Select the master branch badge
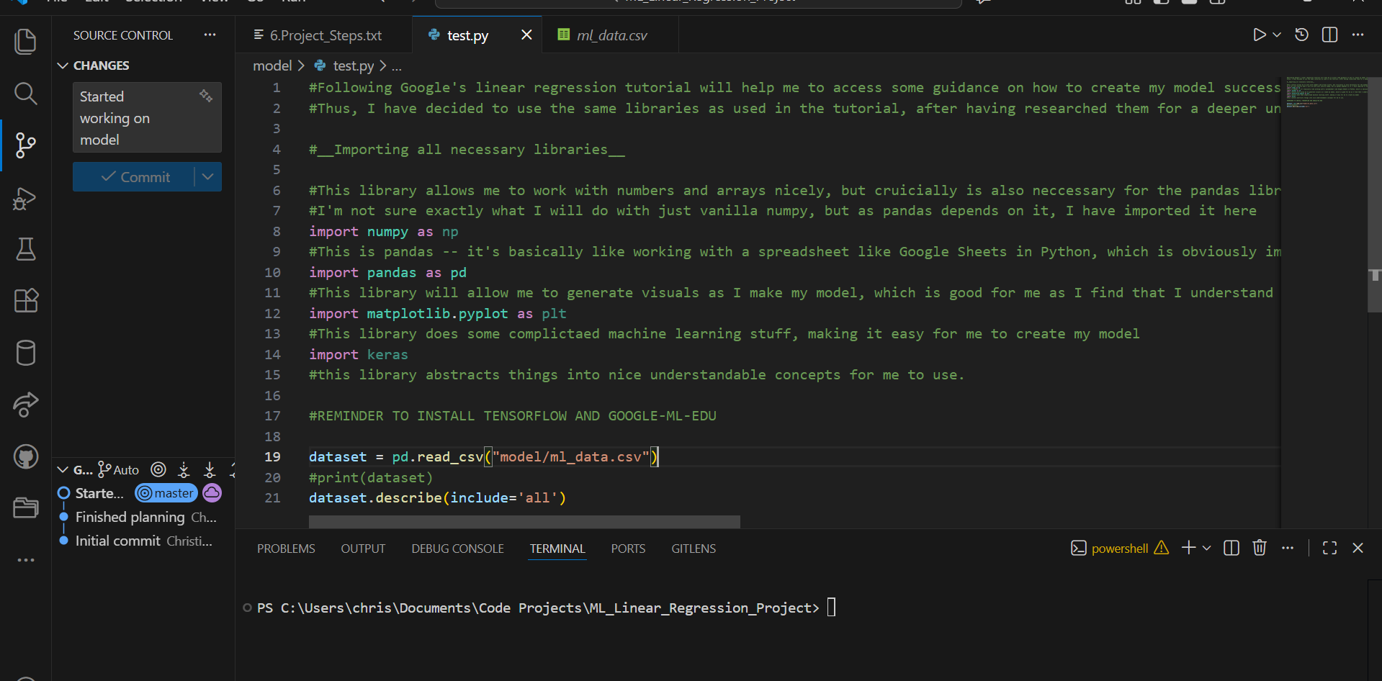This screenshot has height=681, width=1382. click(x=166, y=493)
